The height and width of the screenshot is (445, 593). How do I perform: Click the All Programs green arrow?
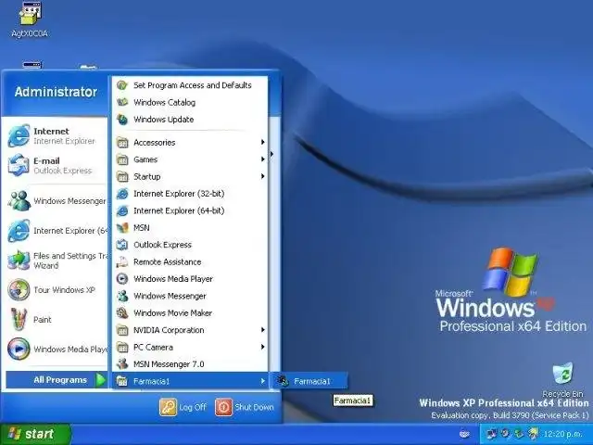(100, 380)
